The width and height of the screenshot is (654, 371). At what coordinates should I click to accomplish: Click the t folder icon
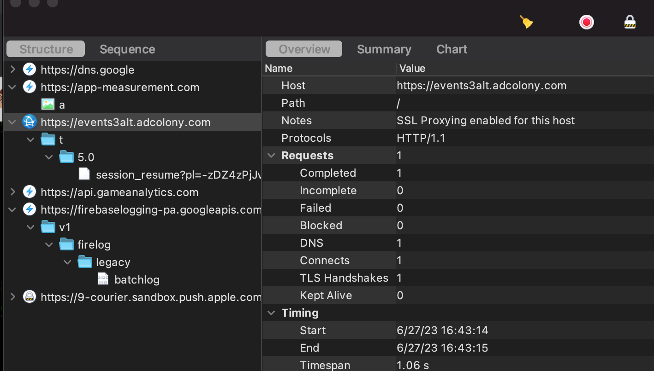coord(48,139)
